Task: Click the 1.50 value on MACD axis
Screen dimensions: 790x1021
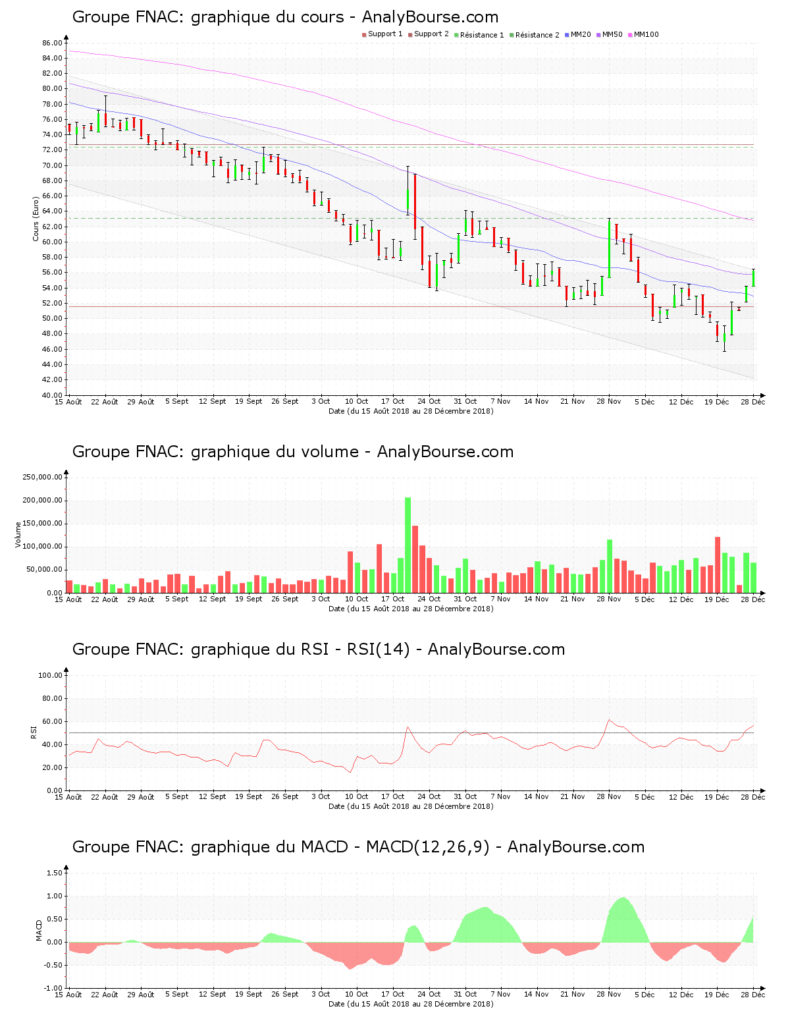Action: 55,873
